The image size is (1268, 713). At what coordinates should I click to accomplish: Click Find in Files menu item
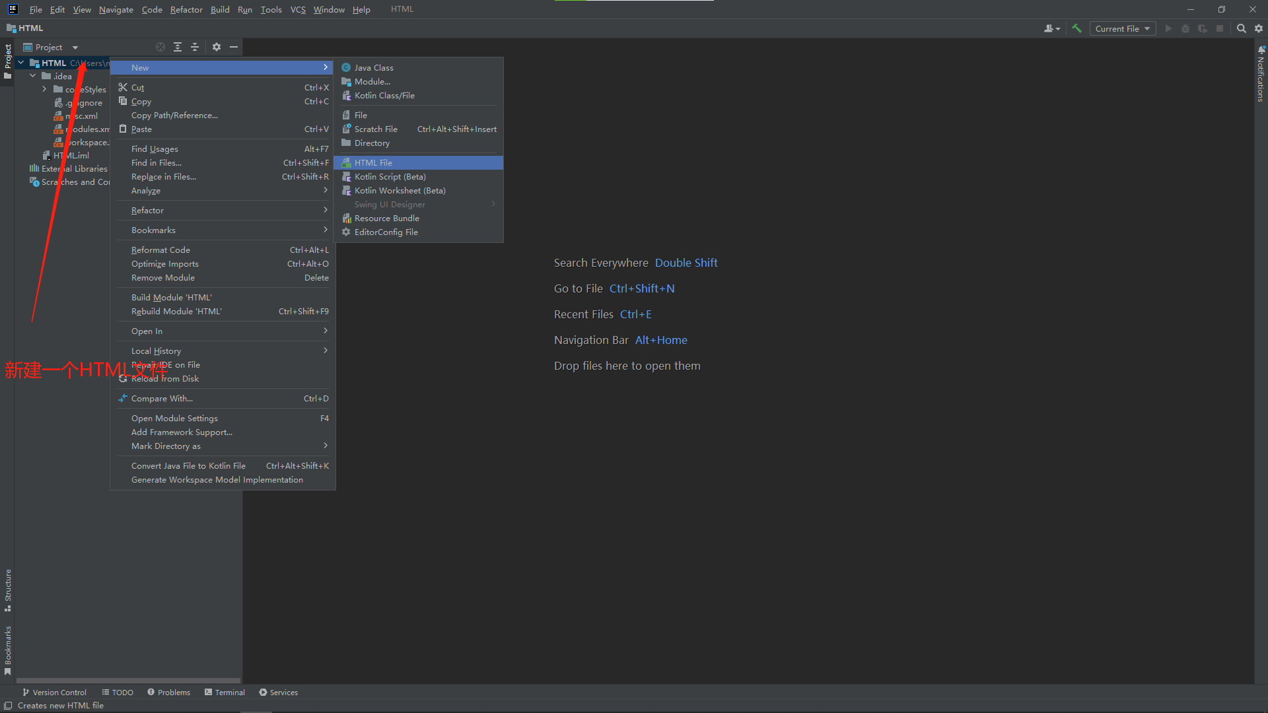click(x=156, y=163)
